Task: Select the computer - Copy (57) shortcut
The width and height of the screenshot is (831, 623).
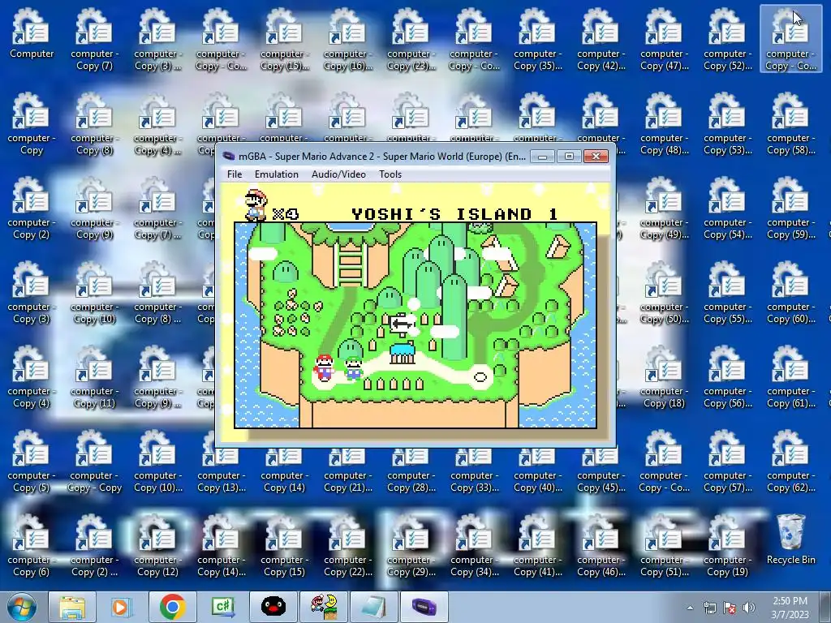Action: click(727, 461)
